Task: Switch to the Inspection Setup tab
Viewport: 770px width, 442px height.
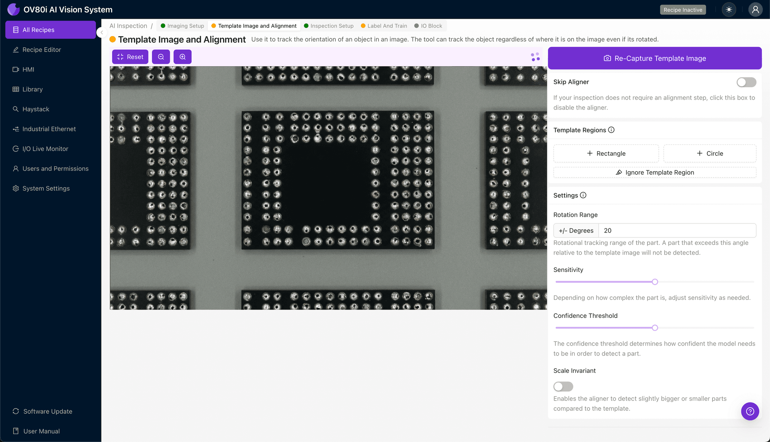Action: 329,26
